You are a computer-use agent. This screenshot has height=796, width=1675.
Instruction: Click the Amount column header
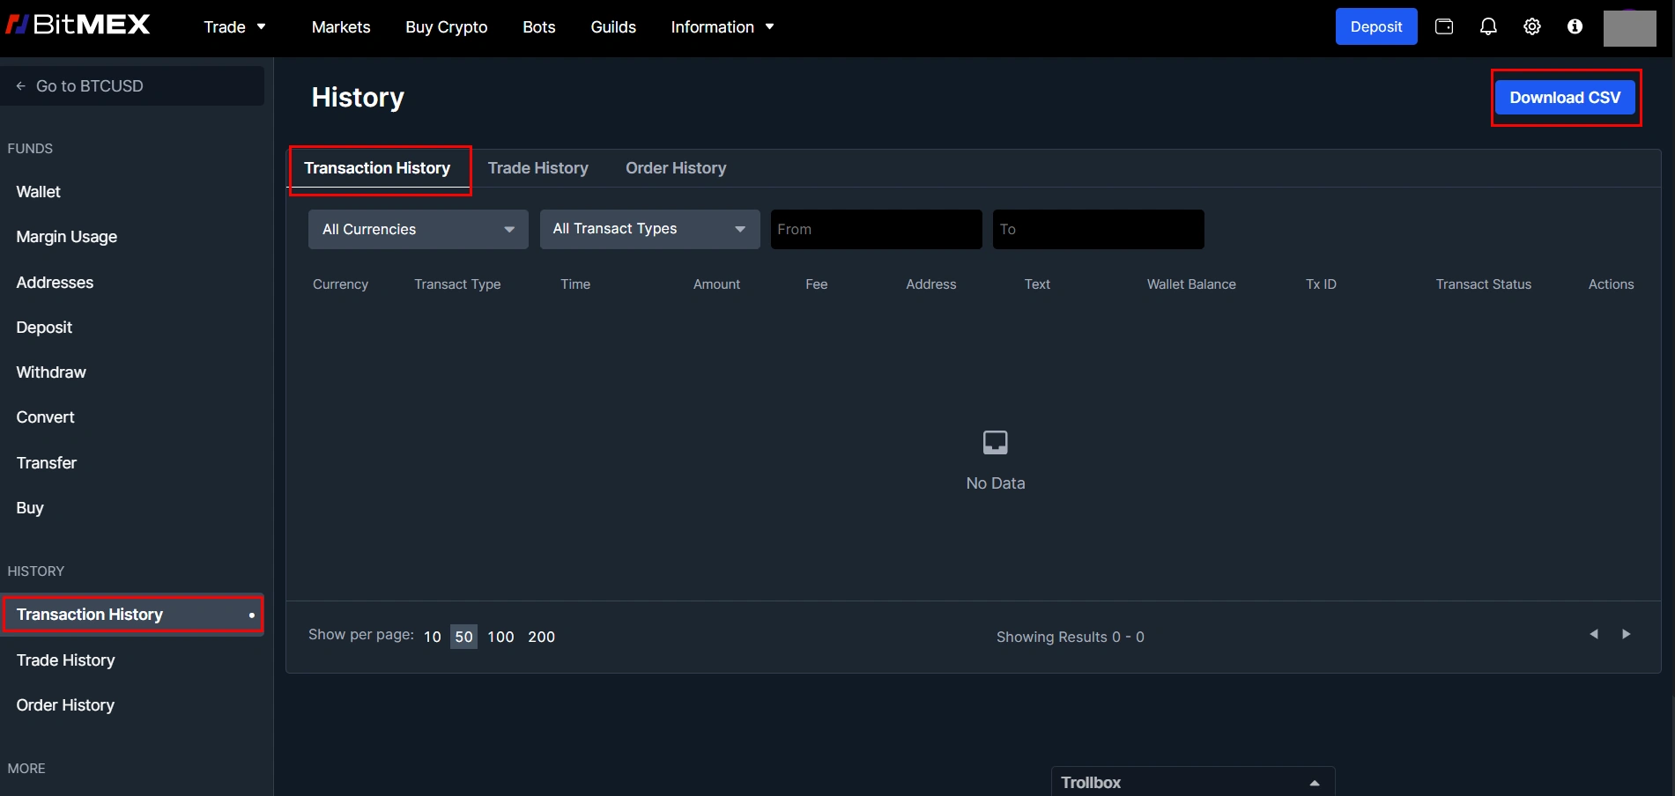click(x=716, y=284)
